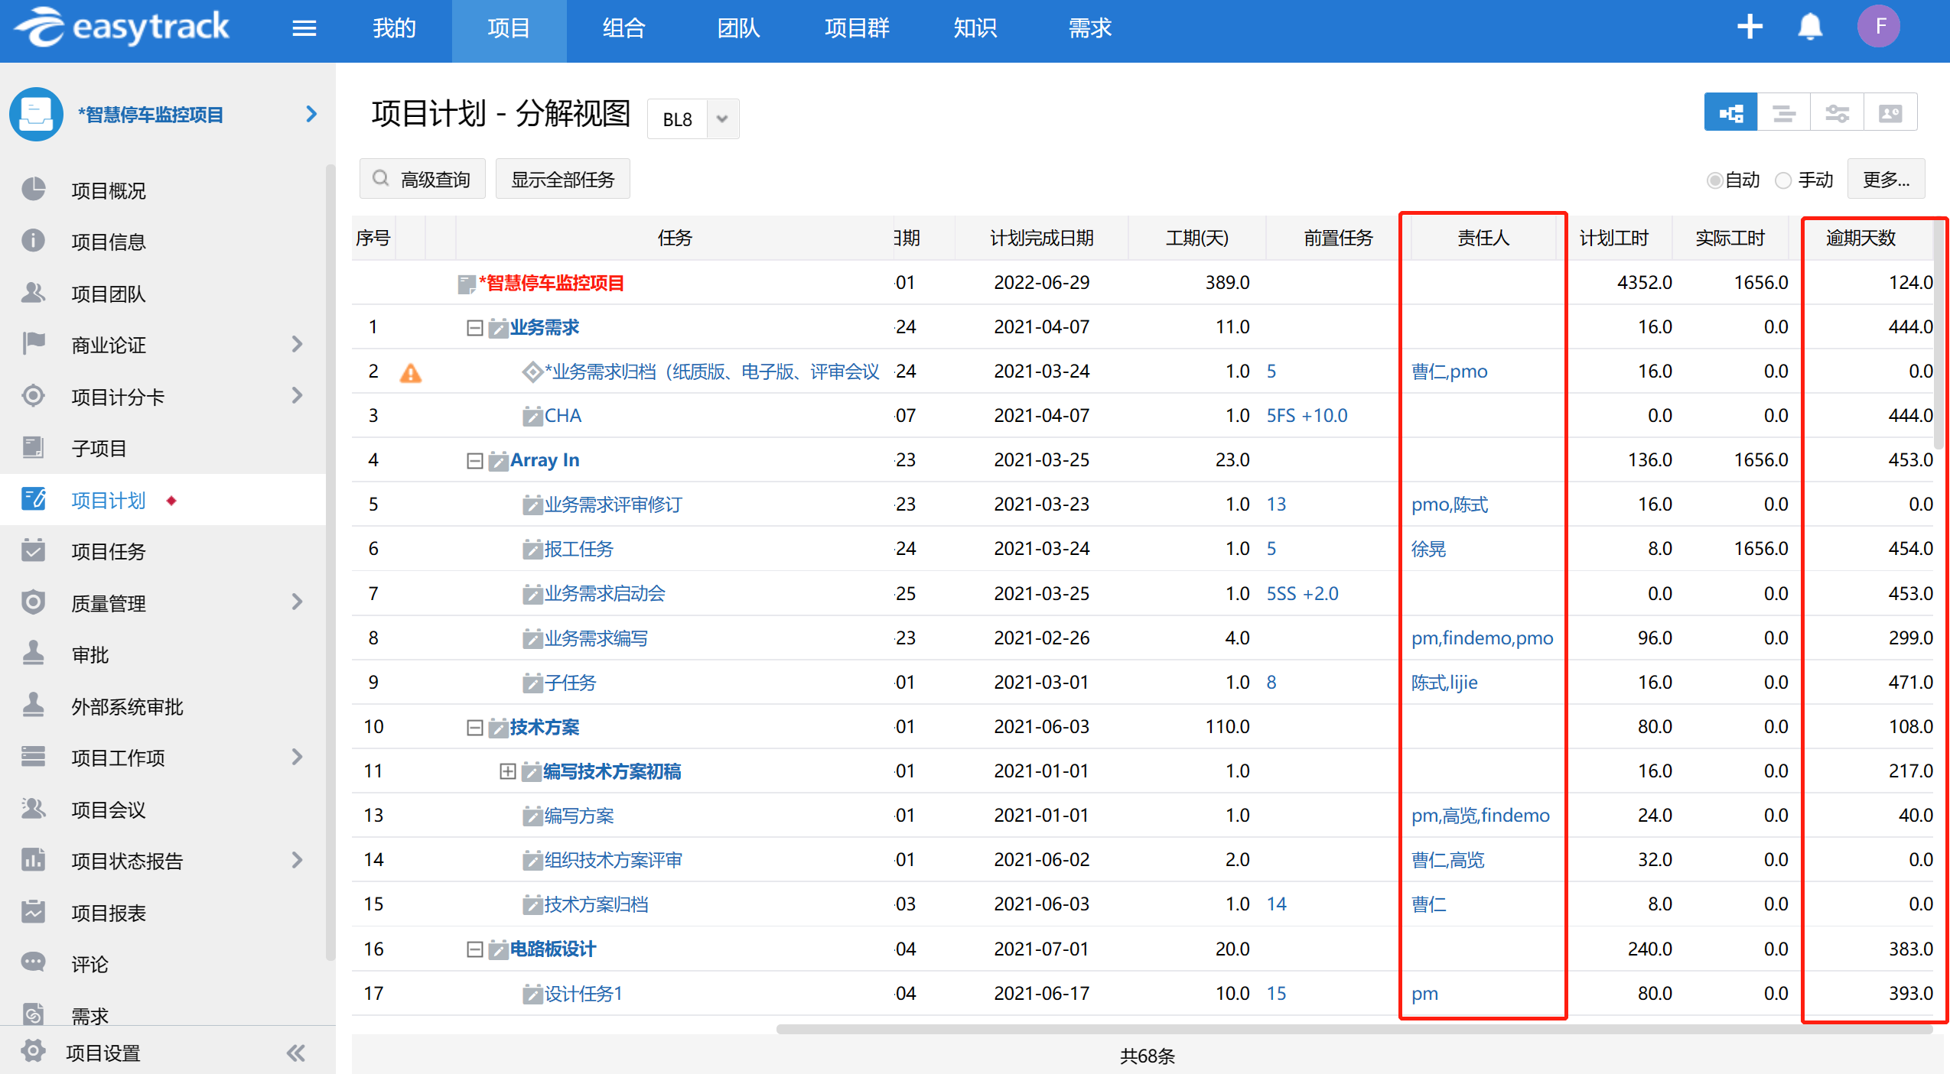This screenshot has width=1950, height=1074.
Task: Select the 手动 radio button
Action: pyautogui.click(x=1783, y=180)
